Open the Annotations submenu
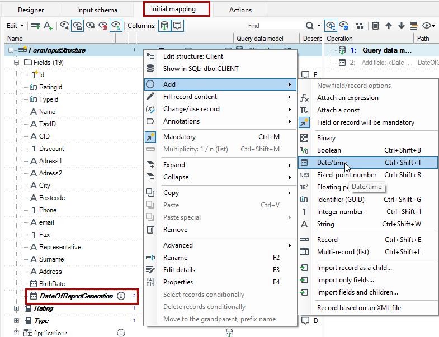439x337 pixels. click(x=220, y=121)
